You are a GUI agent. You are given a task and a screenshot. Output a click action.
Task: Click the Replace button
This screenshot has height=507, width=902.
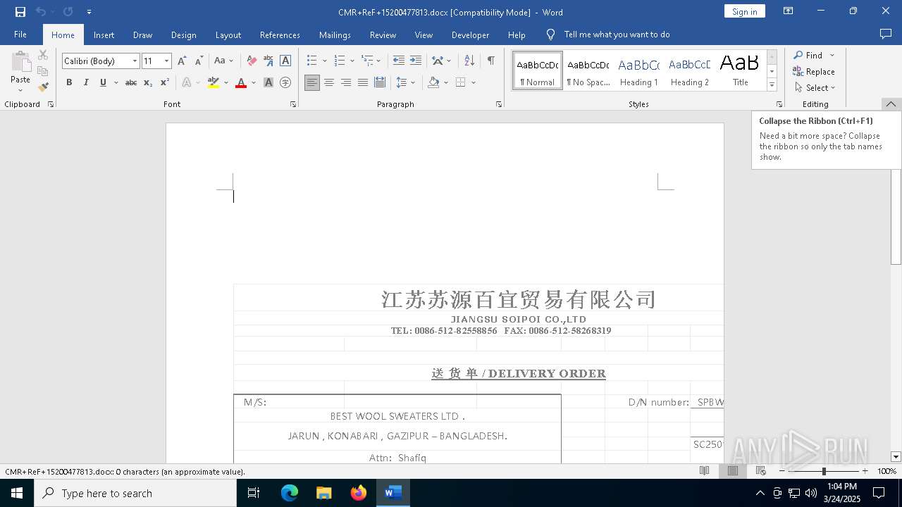coord(814,72)
